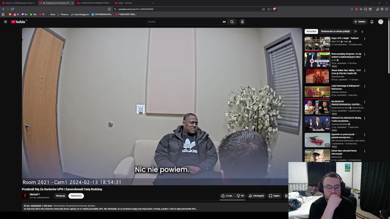Reload the page in browser

[x=12, y=9]
